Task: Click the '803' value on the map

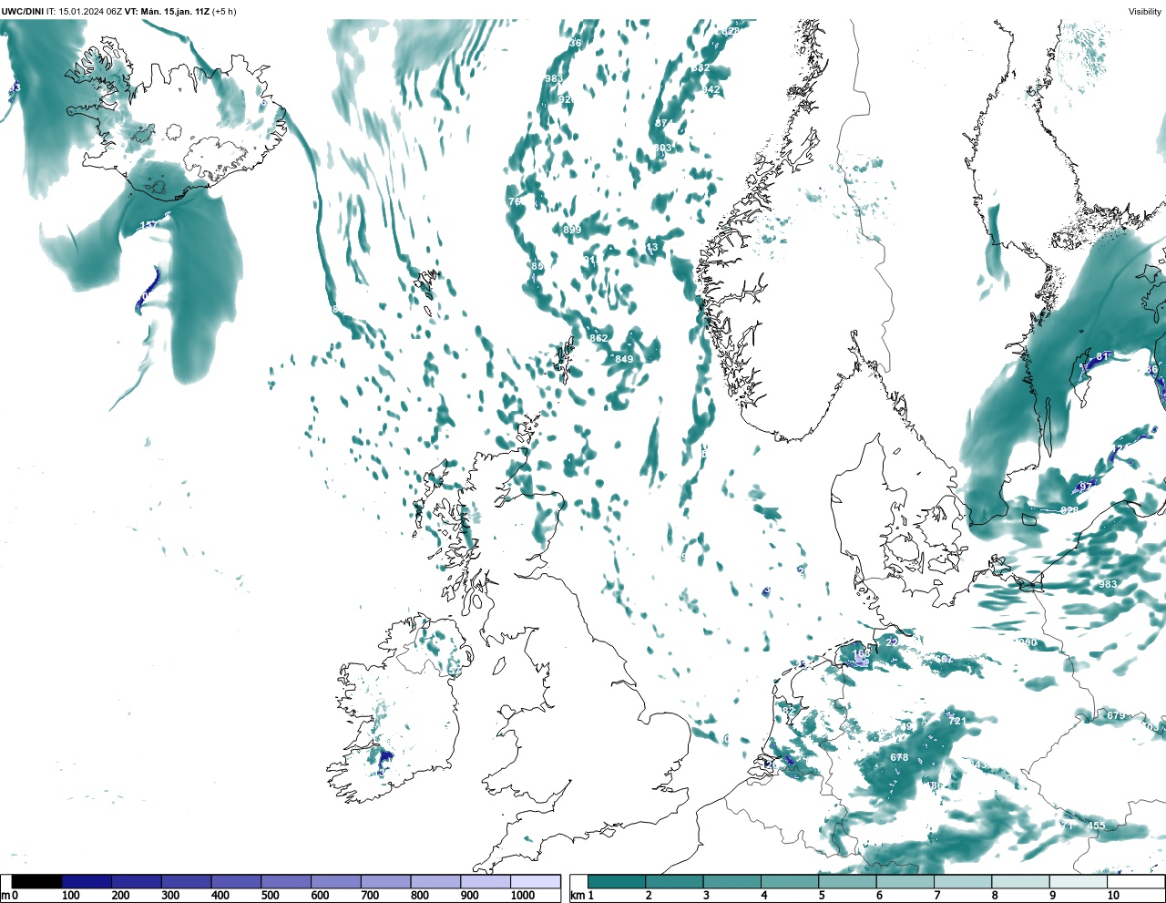Action: (x=662, y=148)
